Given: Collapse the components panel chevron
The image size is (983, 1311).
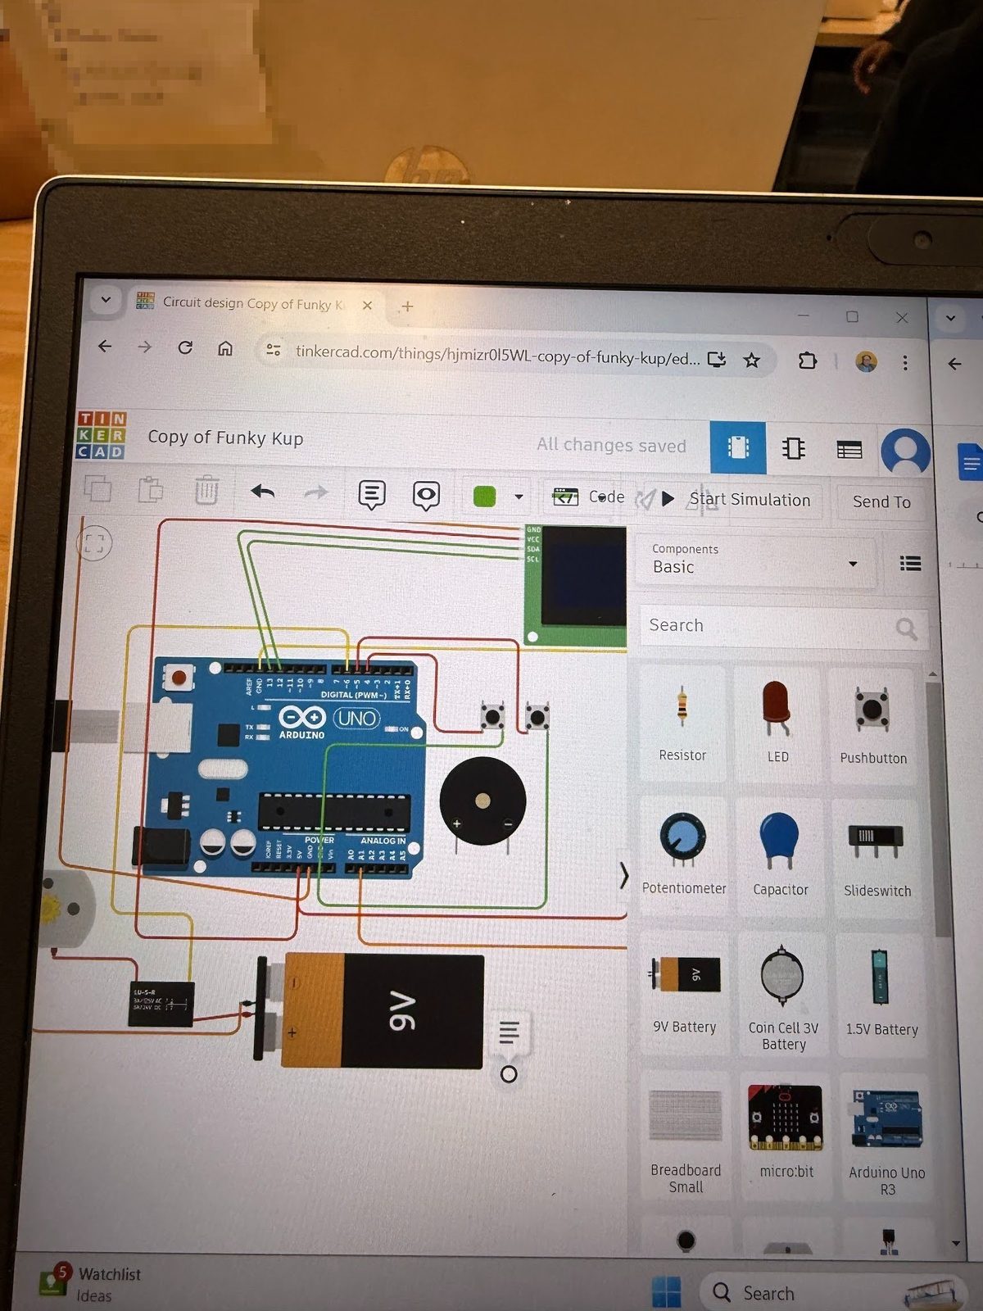Looking at the screenshot, I should coord(624,875).
